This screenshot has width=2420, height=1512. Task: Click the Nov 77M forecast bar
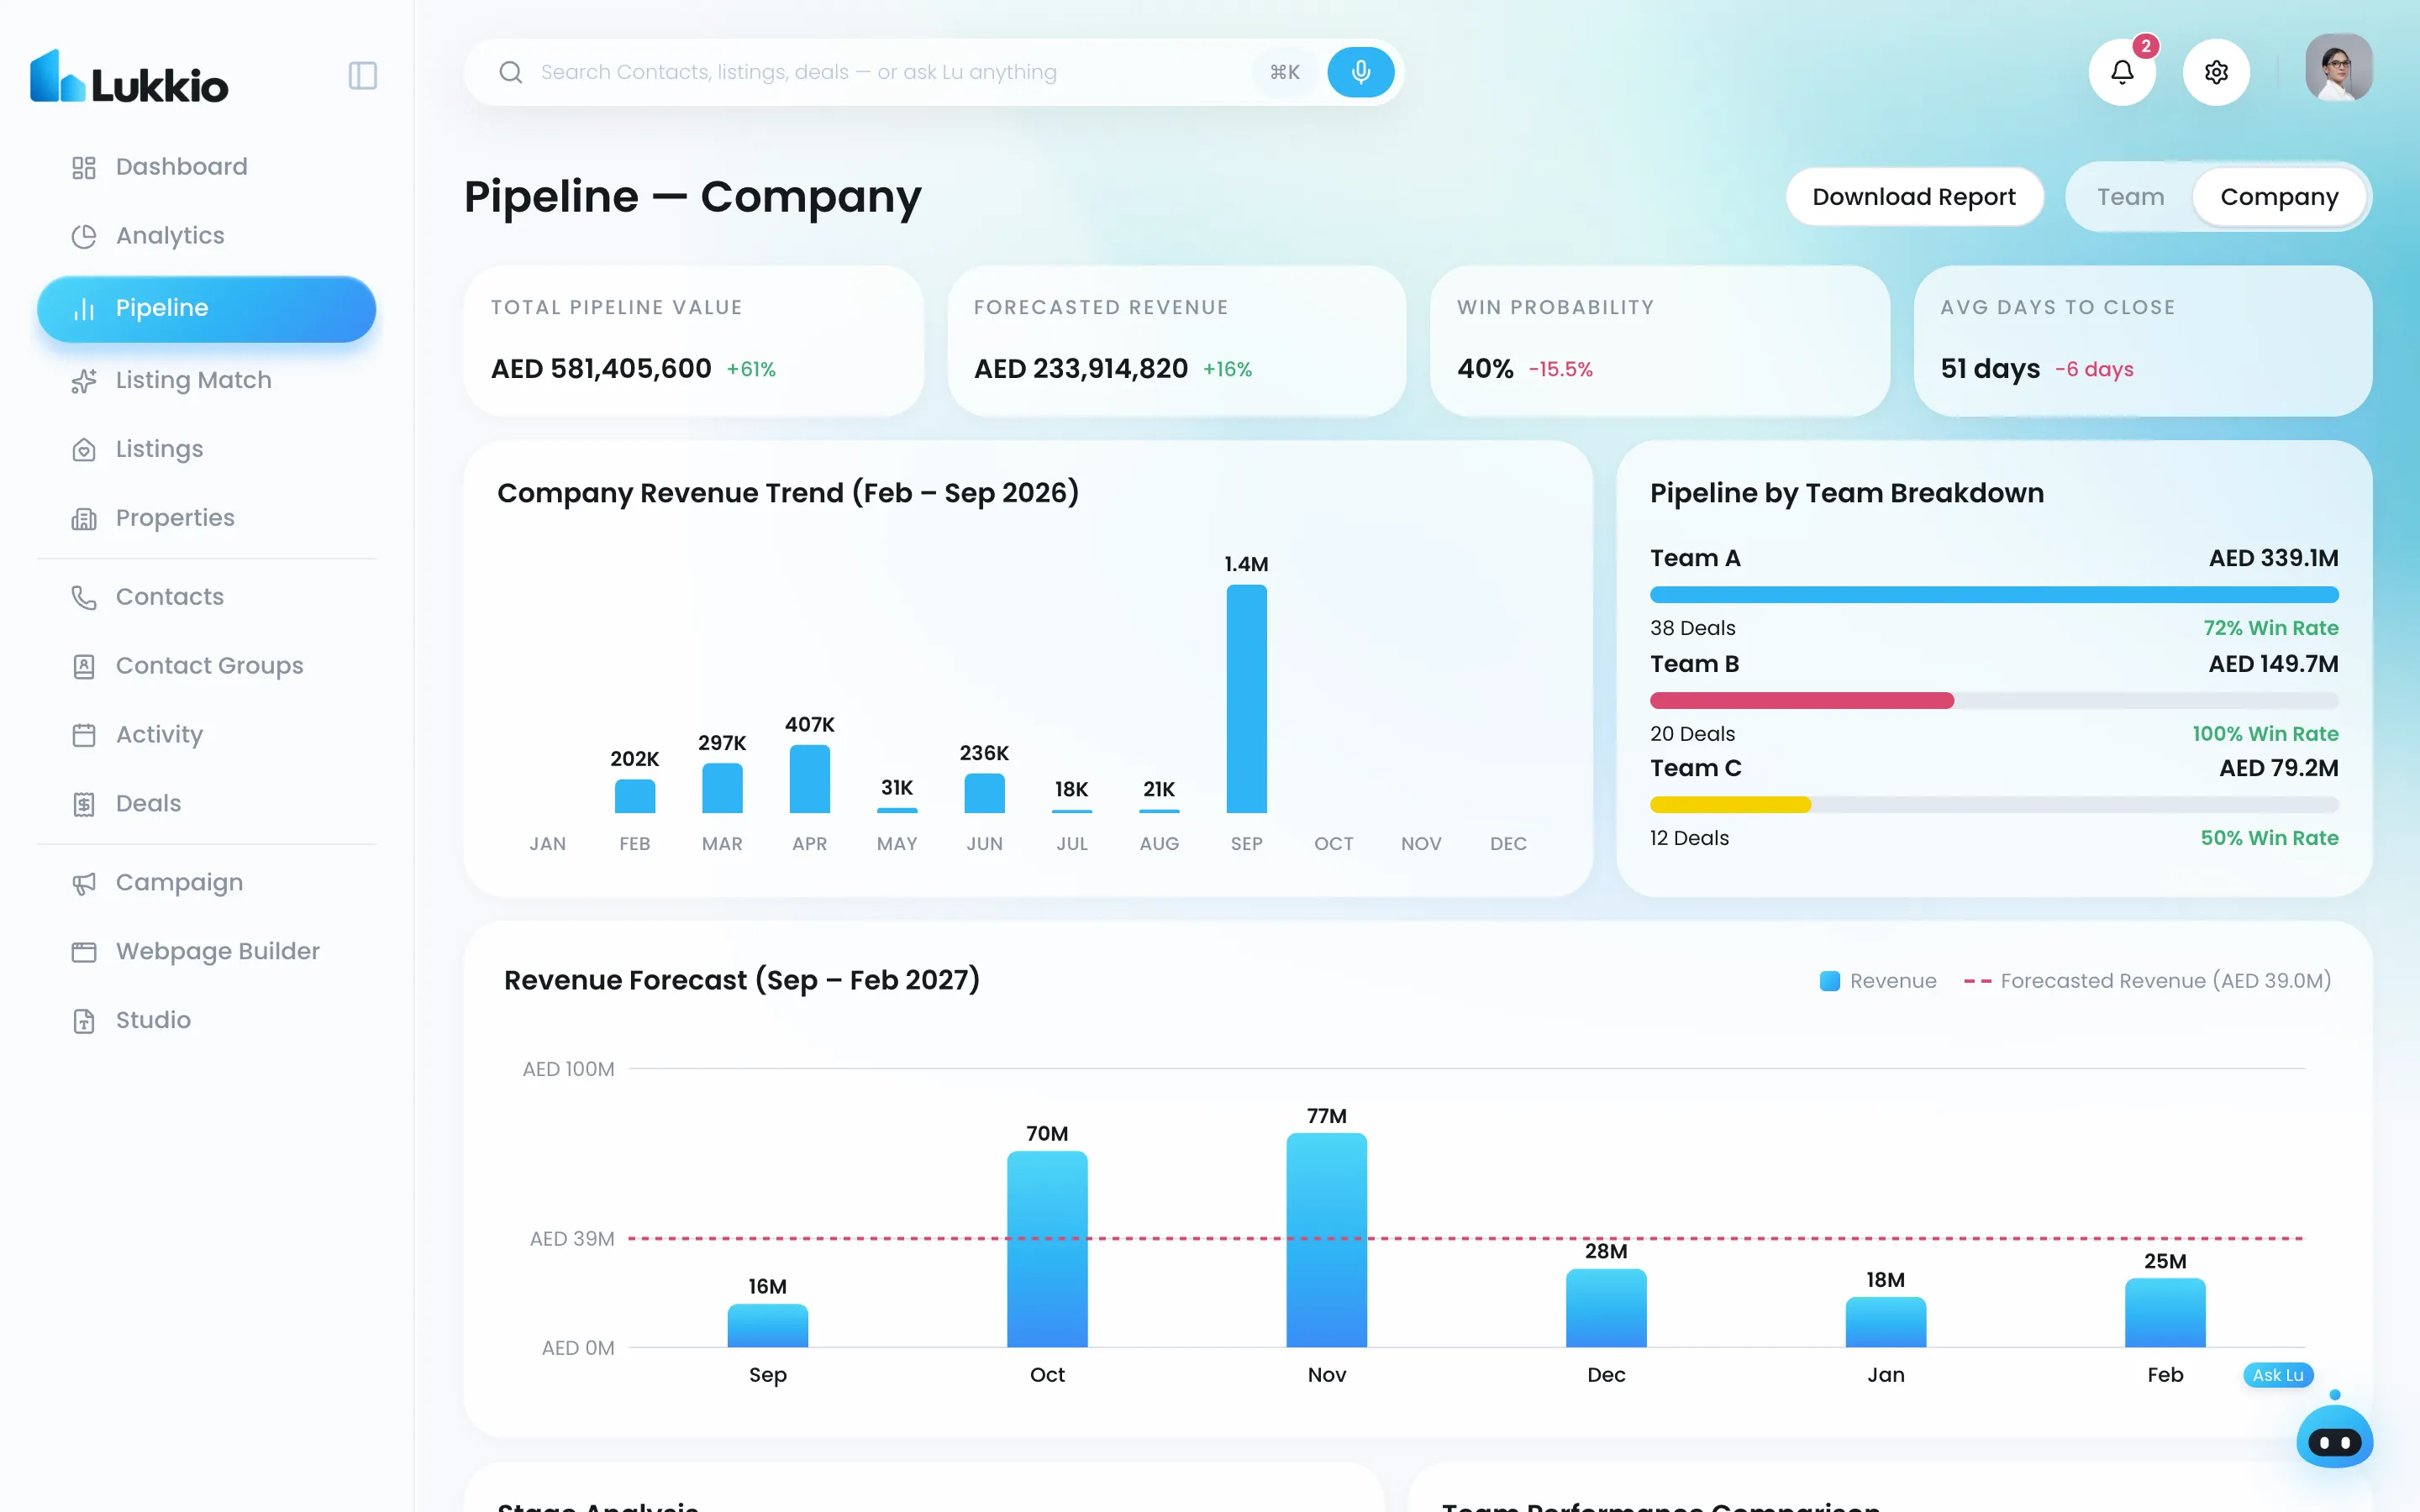click(1326, 1240)
